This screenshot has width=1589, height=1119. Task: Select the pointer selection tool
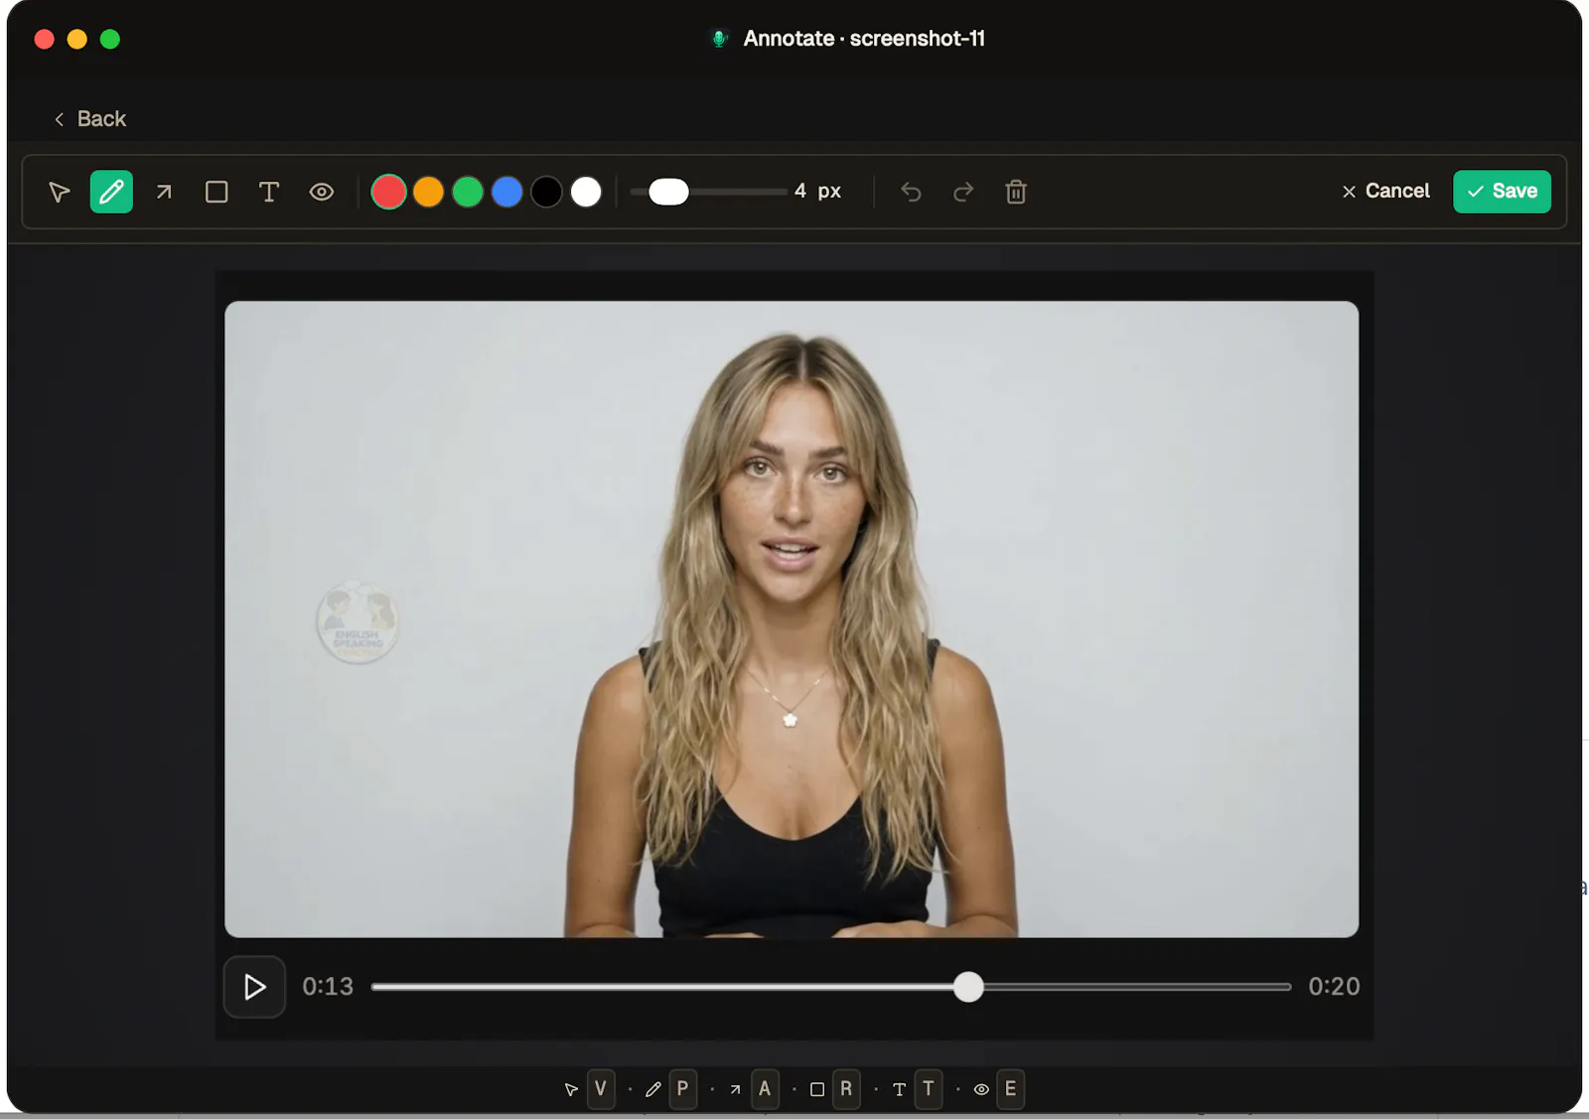[60, 192]
